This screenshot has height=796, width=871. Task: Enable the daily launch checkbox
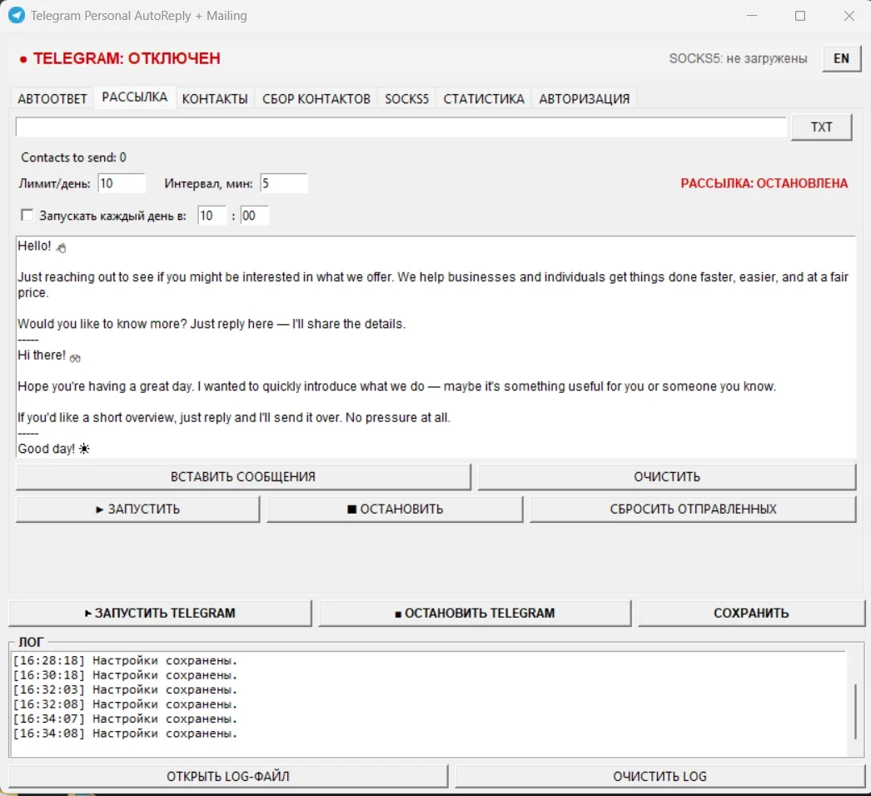tap(27, 215)
